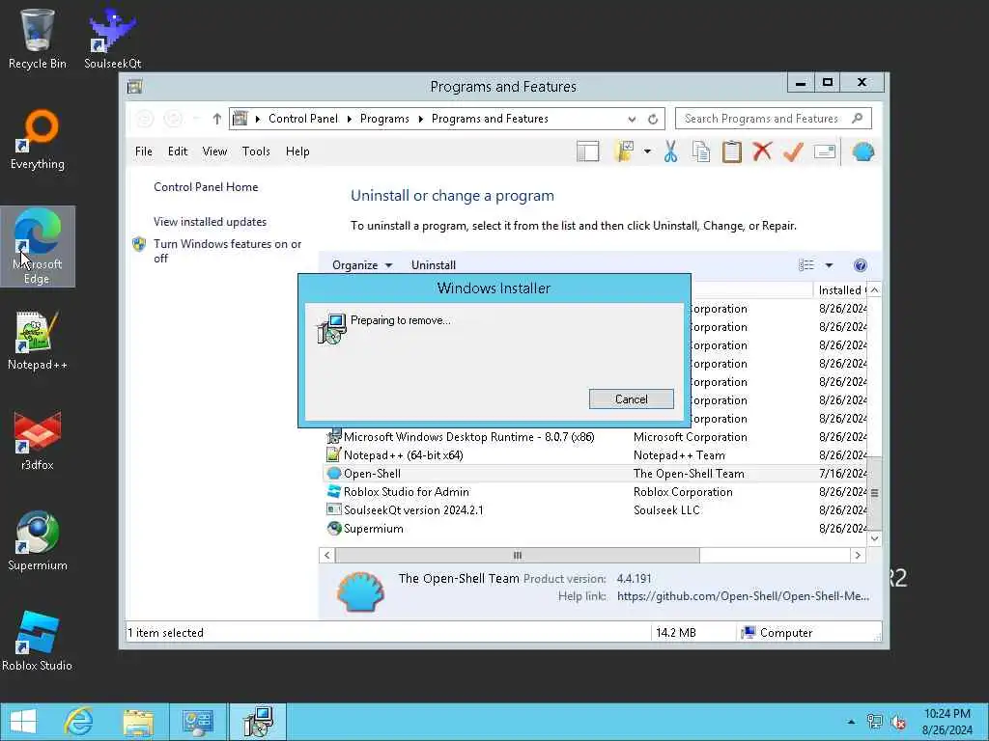Click the folder options toolbar icon
This screenshot has width=989, height=741.
(625, 151)
